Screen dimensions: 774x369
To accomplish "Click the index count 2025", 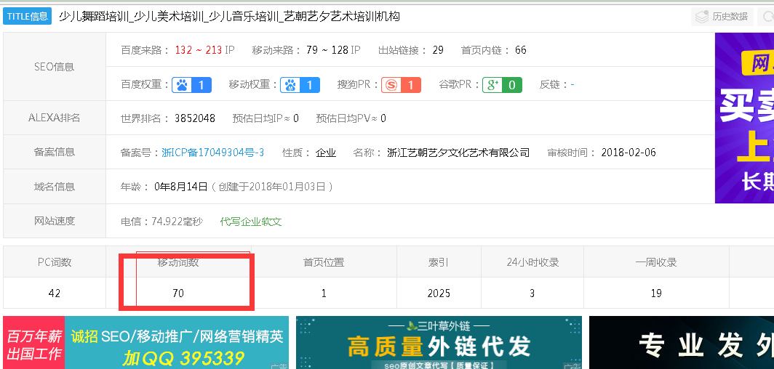I will (x=439, y=293).
